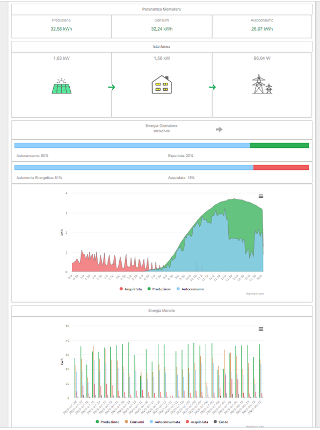
Task: Click the Panoramica Giornaliera header
Action: [162, 9]
